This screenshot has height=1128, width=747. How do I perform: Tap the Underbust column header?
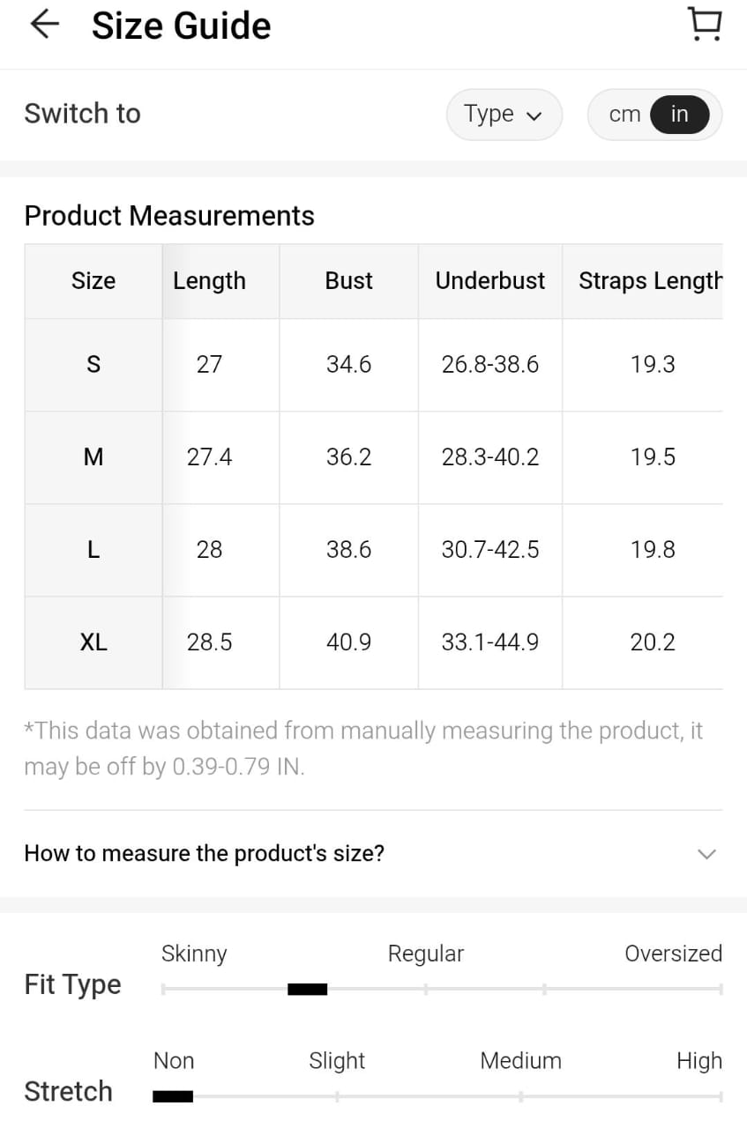[x=490, y=281]
